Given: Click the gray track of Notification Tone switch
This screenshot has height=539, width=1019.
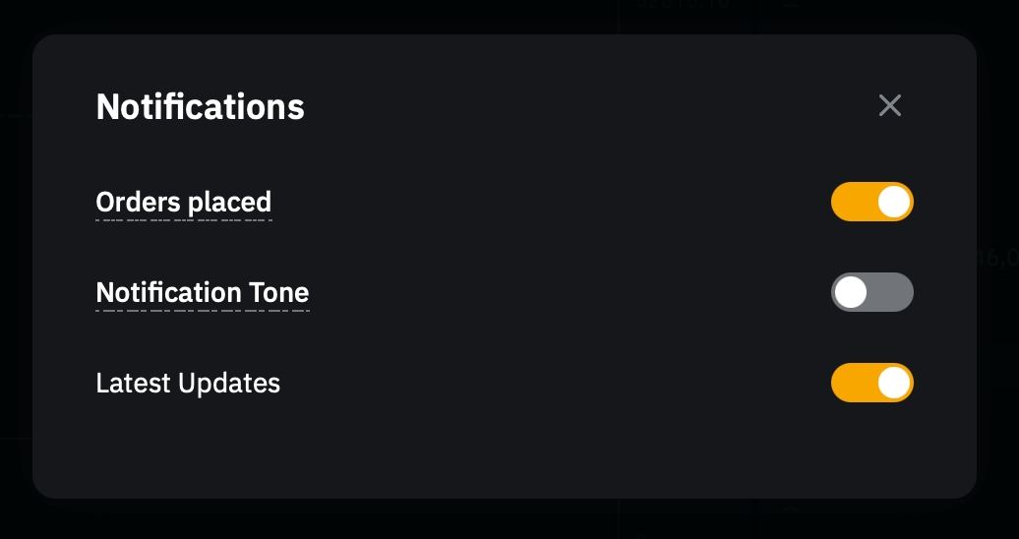Looking at the screenshot, I should click(891, 292).
